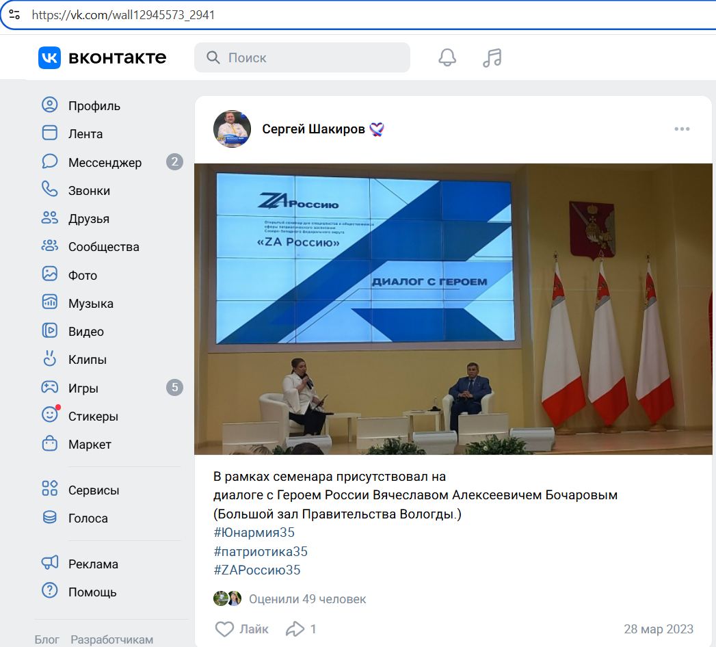Open the Блог footer link
The image size is (716, 647).
point(47,639)
